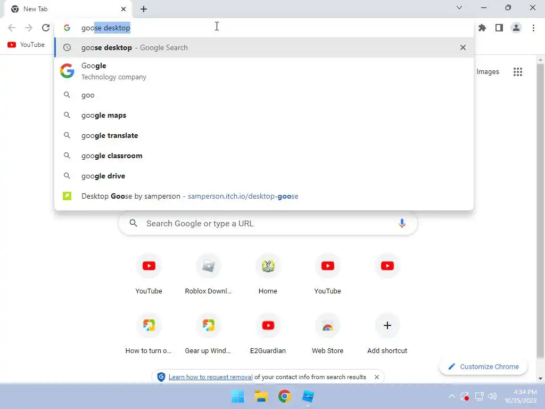
Task: Open File Explorer from taskbar
Action: pyautogui.click(x=261, y=396)
